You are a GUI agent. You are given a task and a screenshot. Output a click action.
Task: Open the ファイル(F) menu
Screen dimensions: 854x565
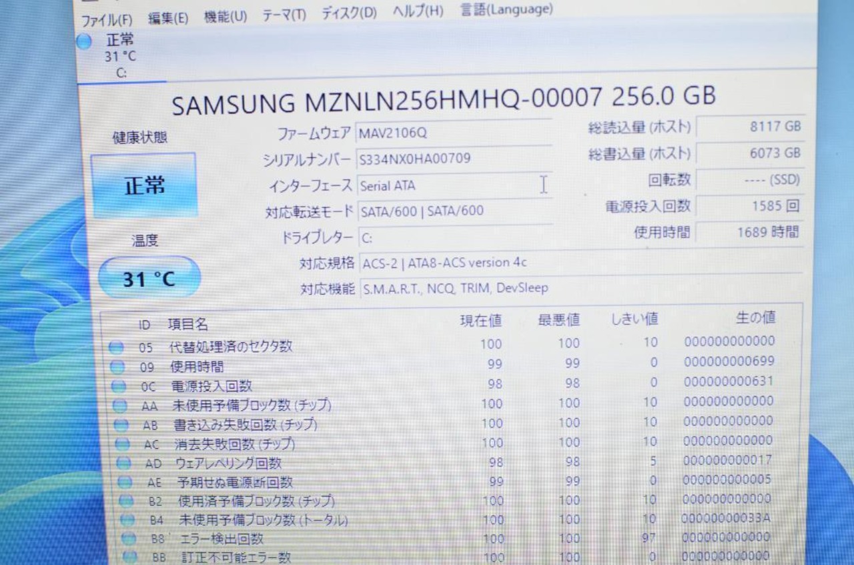(x=107, y=20)
